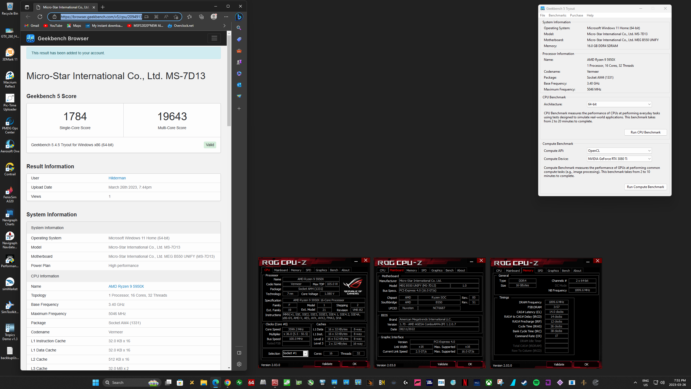Screen dimensions: 691x389
Task: Open Mainboard tab in first CPU-Z window
Action: [281, 270]
